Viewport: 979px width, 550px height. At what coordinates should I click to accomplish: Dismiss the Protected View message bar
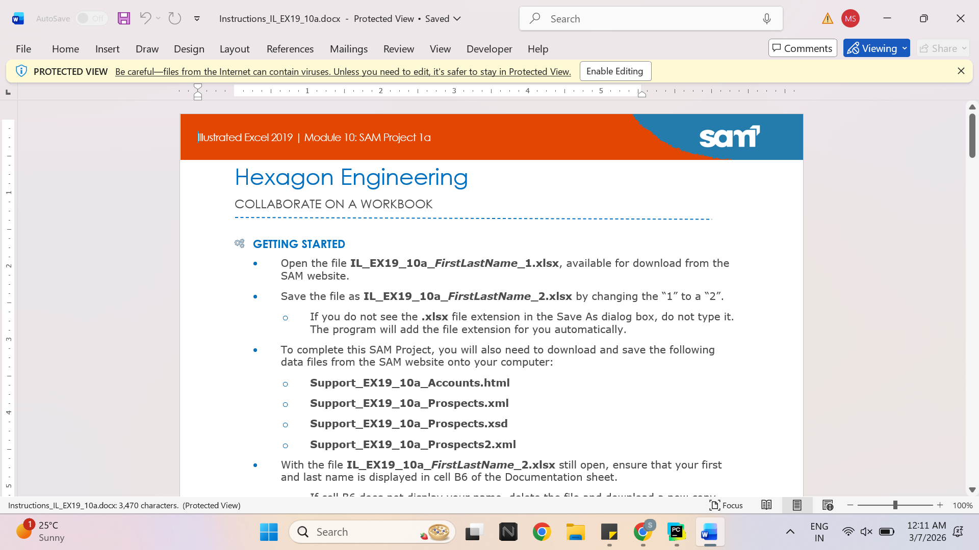[x=961, y=71]
